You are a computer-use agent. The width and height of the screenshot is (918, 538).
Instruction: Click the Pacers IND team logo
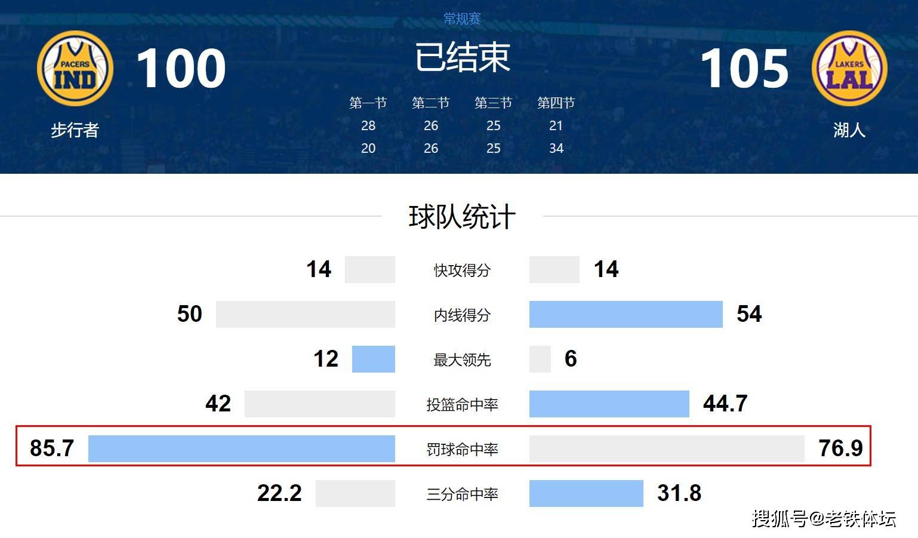75,69
